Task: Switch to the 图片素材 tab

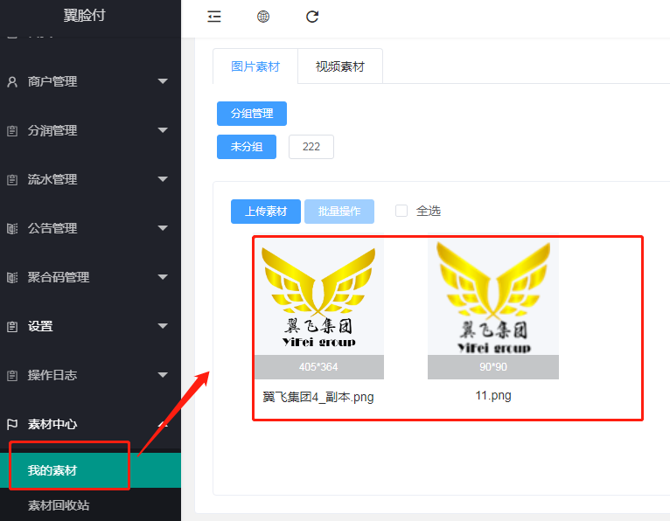Action: click(x=255, y=66)
